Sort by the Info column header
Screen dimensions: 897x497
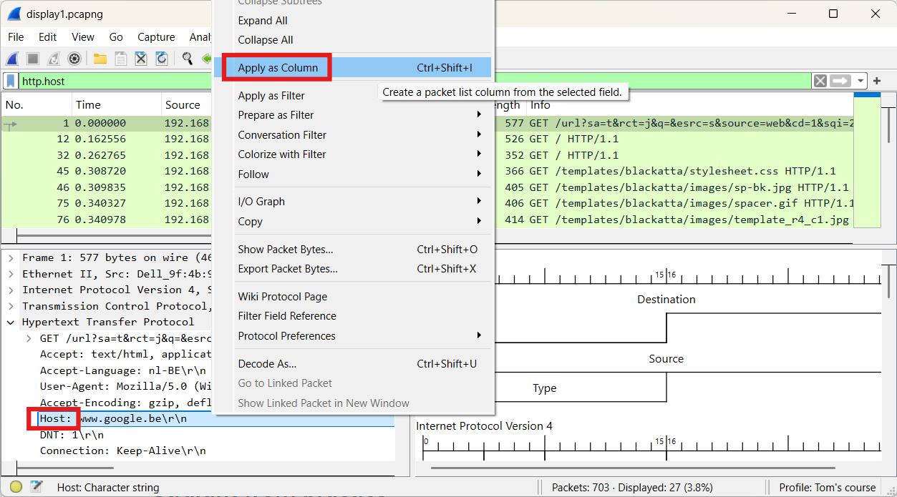(690, 105)
